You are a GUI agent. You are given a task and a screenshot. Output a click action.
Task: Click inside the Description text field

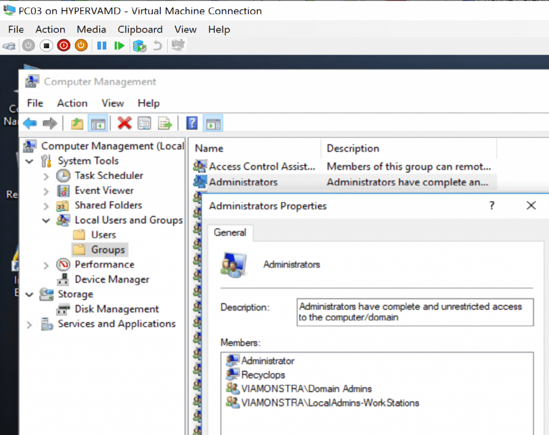414,312
